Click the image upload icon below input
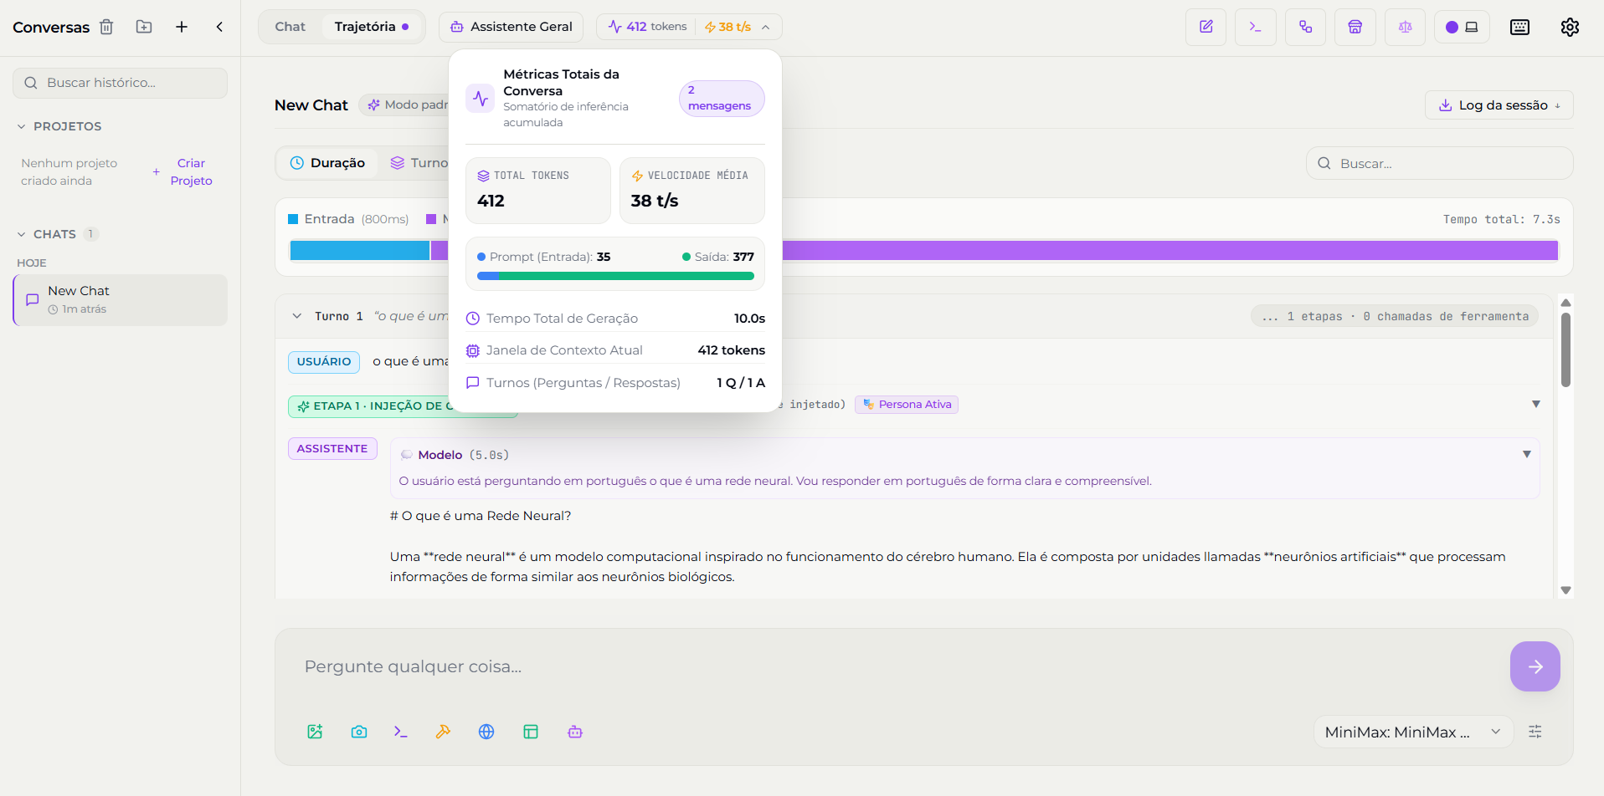The height and width of the screenshot is (796, 1604). point(315,732)
